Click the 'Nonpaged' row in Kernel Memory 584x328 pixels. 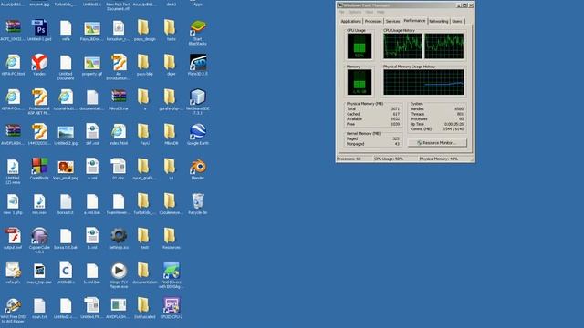coord(373,144)
